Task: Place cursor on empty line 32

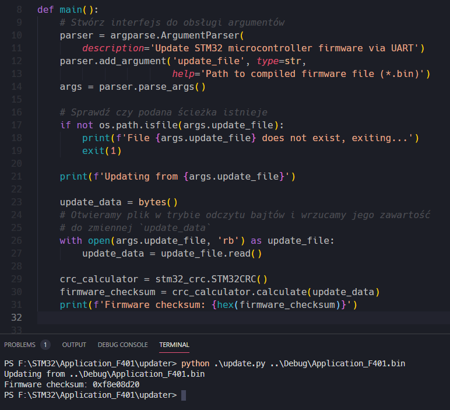Action: [233, 317]
